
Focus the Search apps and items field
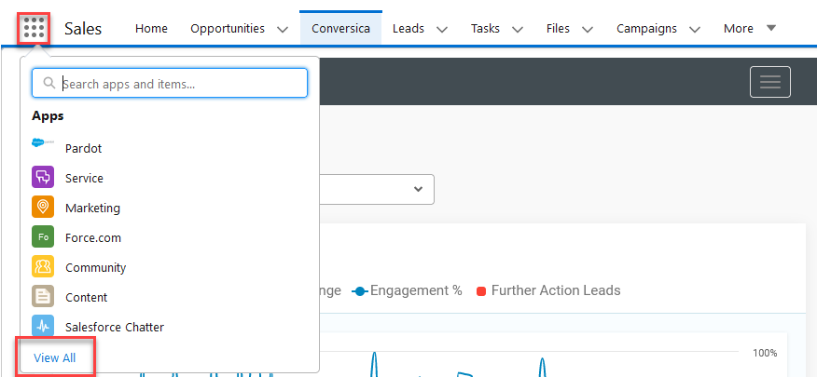tap(170, 83)
